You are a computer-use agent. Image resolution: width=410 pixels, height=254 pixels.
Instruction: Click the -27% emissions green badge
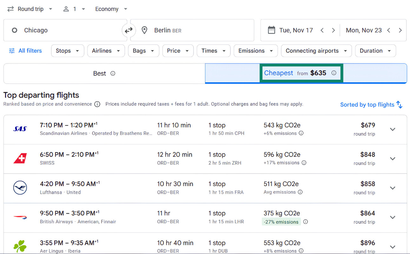(x=281, y=222)
